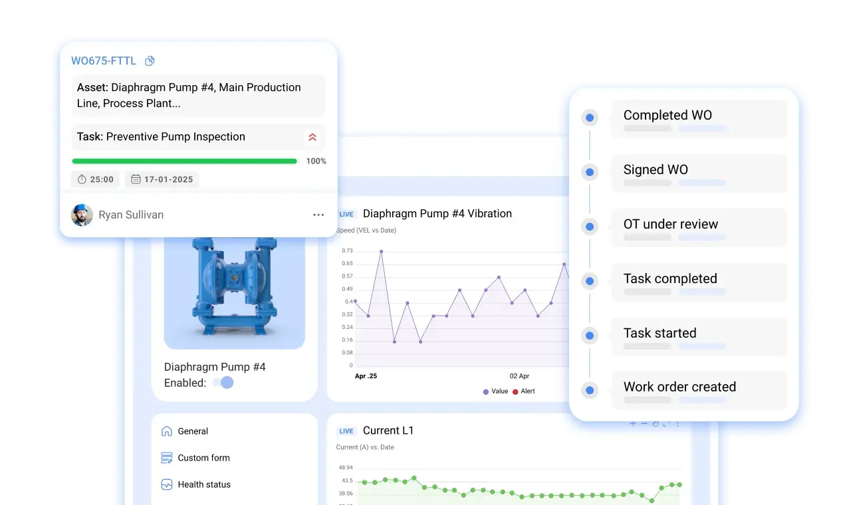Expand the Asset description field
The width and height of the screenshot is (843, 505).
198,96
